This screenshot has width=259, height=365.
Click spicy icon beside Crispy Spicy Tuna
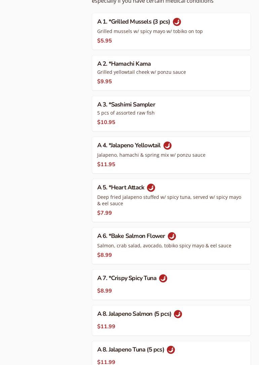pyautogui.click(x=163, y=278)
